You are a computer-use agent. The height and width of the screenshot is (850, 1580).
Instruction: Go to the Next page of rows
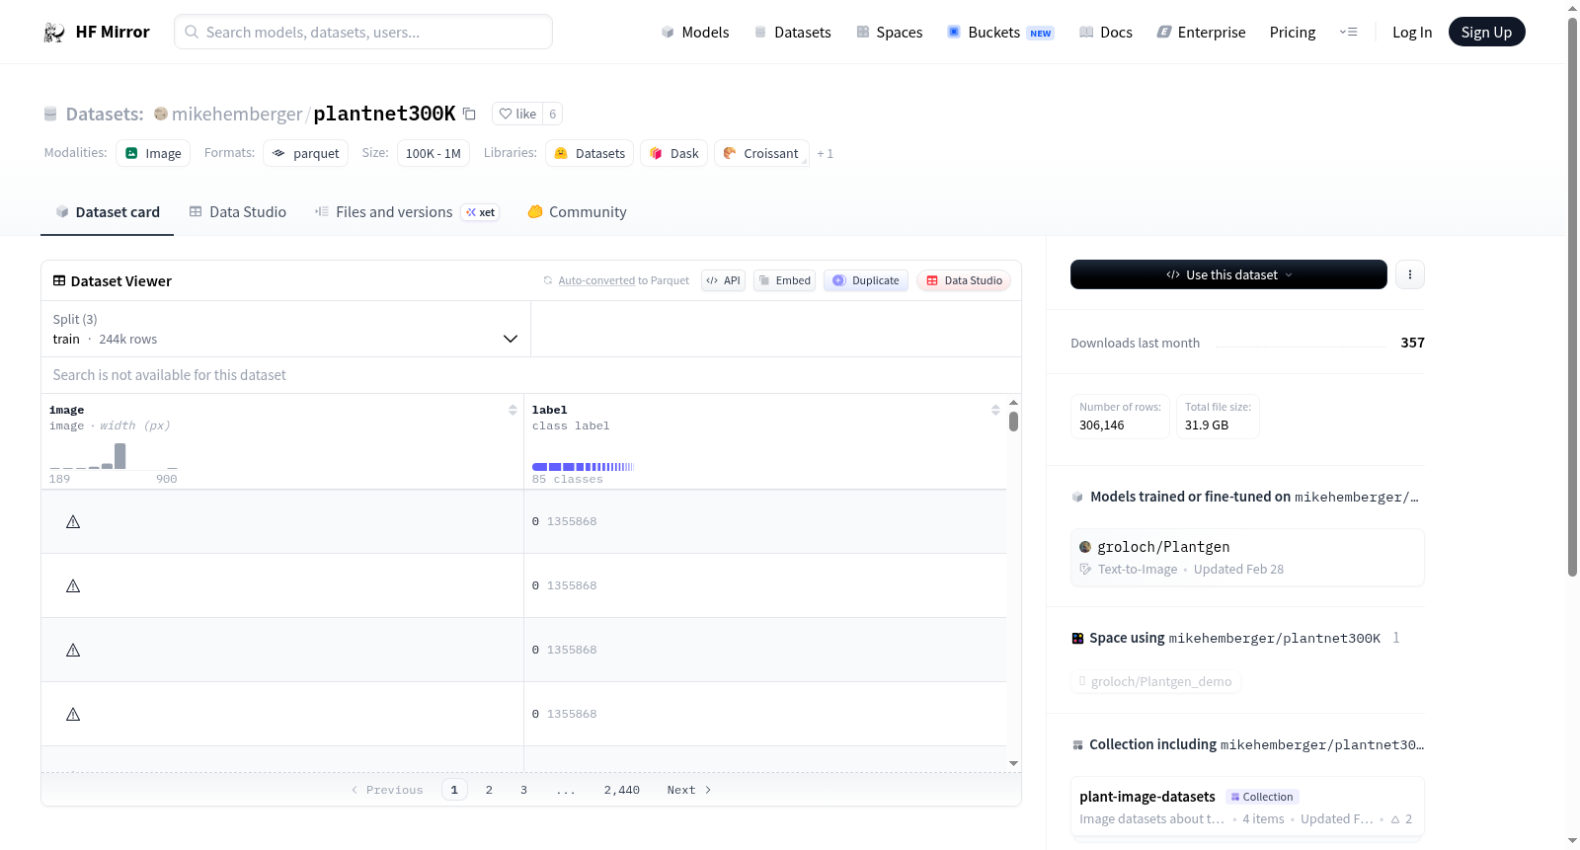(x=689, y=790)
